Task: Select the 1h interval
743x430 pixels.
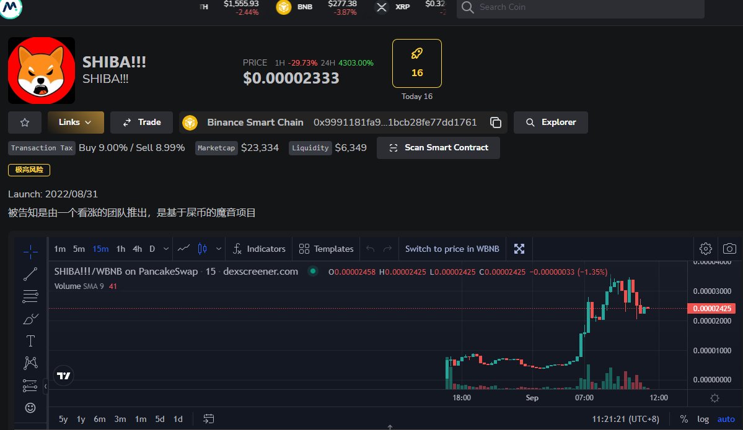Action: coord(121,249)
